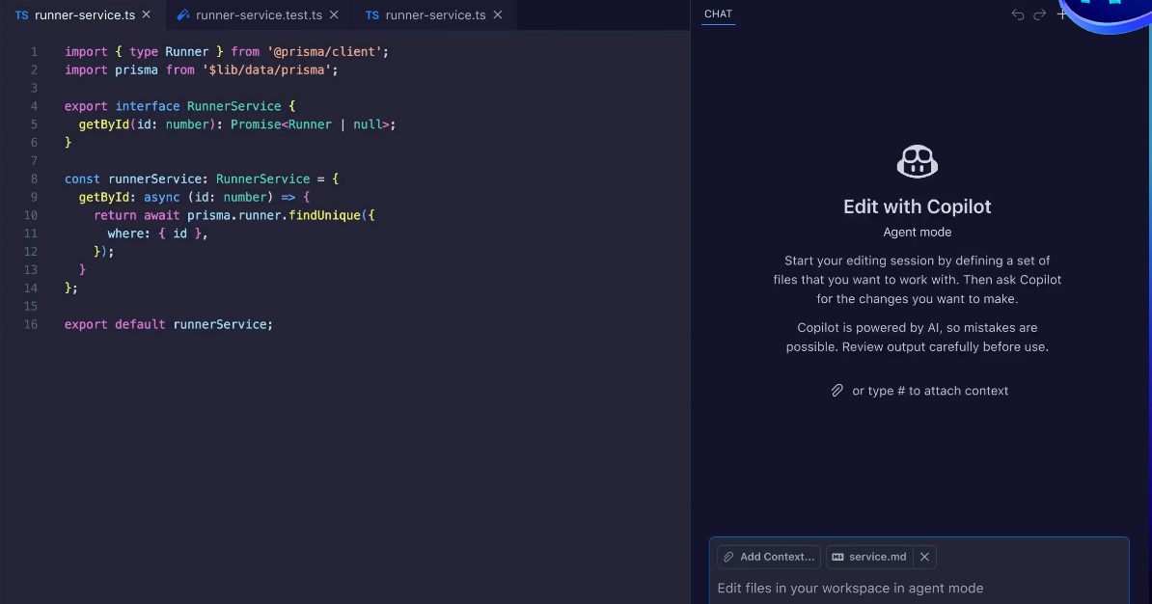Click 'where: { id },' on line 11
This screenshot has width=1152, height=604.
tap(157, 233)
